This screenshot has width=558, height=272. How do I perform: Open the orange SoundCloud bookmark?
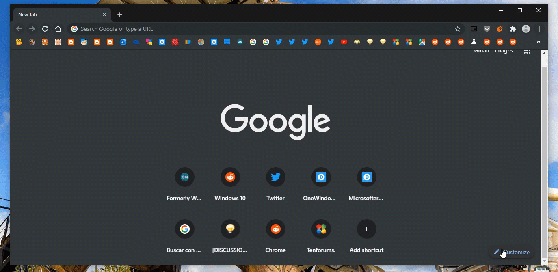318,42
